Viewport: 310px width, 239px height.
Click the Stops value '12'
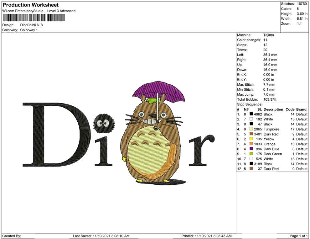265,45
